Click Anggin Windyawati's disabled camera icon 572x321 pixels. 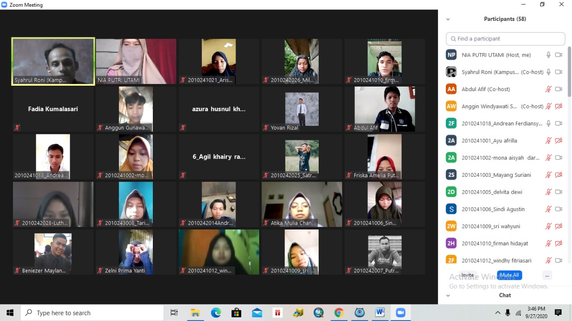click(558, 106)
